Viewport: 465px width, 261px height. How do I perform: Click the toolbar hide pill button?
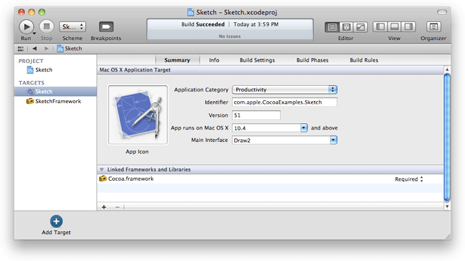click(x=442, y=12)
